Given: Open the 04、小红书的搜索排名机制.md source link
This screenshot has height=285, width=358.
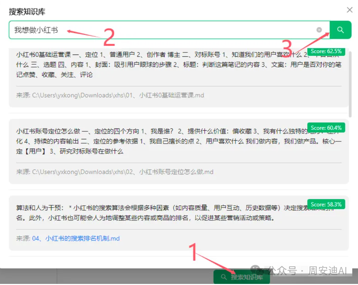Looking at the screenshot, I should pyautogui.click(x=76, y=239).
